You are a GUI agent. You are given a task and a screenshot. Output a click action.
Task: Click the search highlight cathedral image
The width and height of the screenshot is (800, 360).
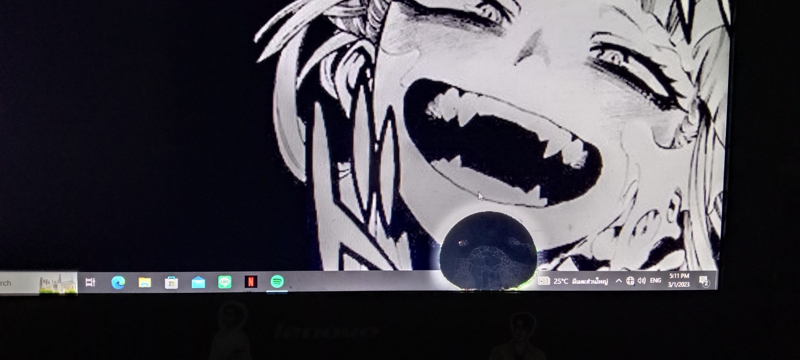[58, 284]
